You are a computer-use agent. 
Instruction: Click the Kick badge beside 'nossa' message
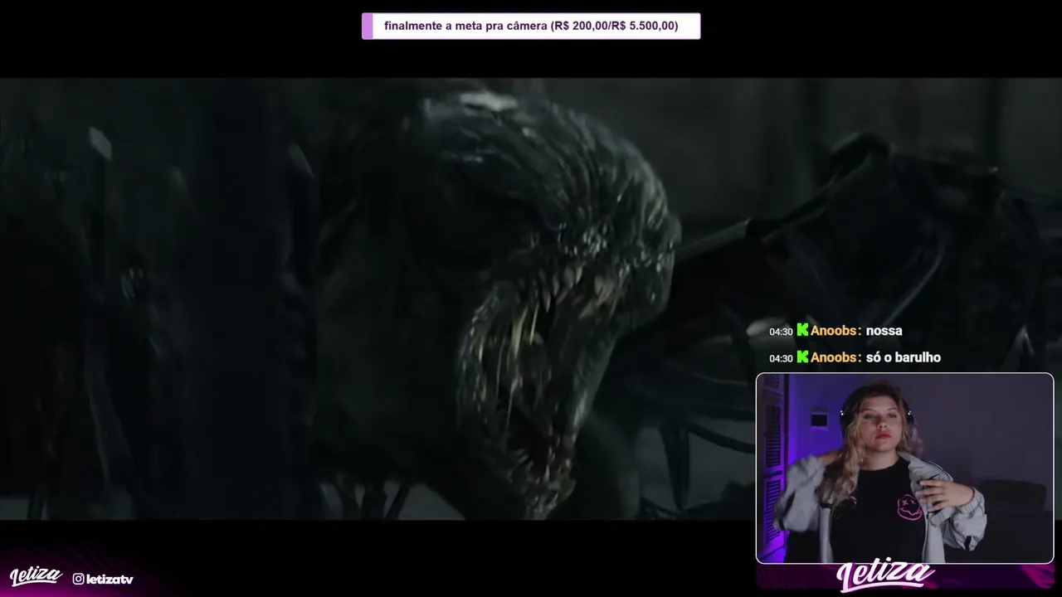coord(802,330)
